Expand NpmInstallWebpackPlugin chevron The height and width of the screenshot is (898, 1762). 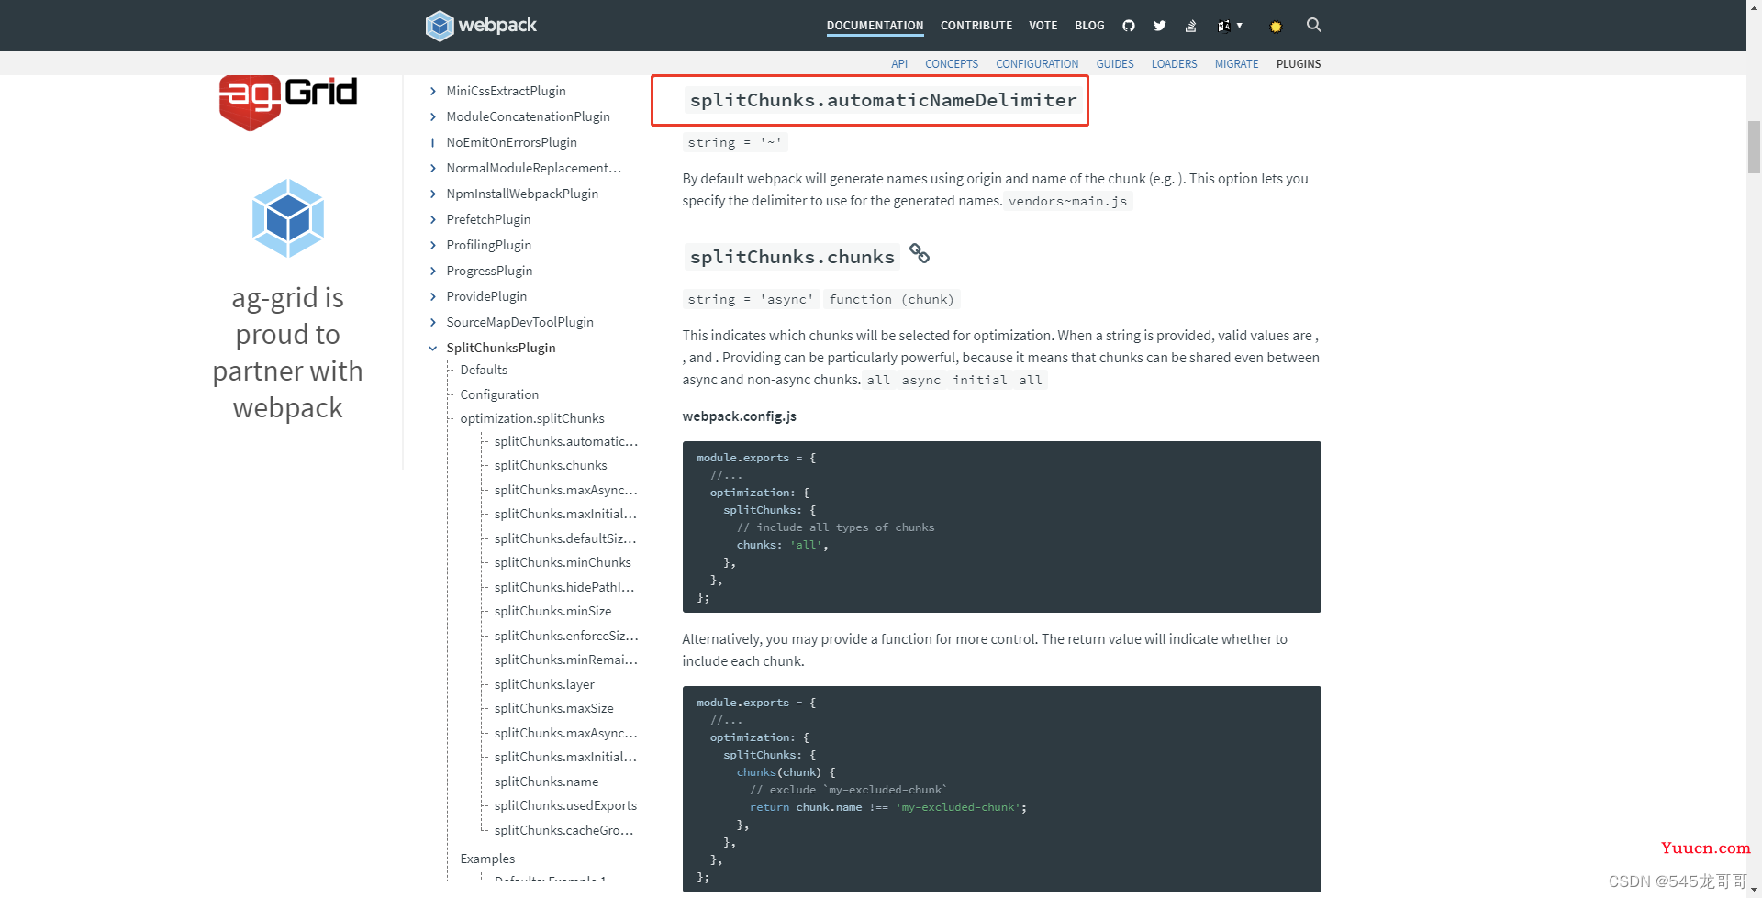click(x=433, y=194)
